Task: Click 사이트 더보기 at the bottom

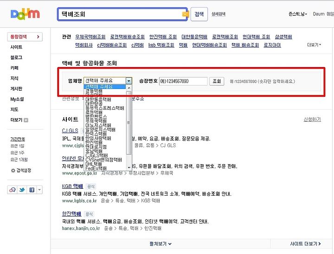Action: pos(305,244)
